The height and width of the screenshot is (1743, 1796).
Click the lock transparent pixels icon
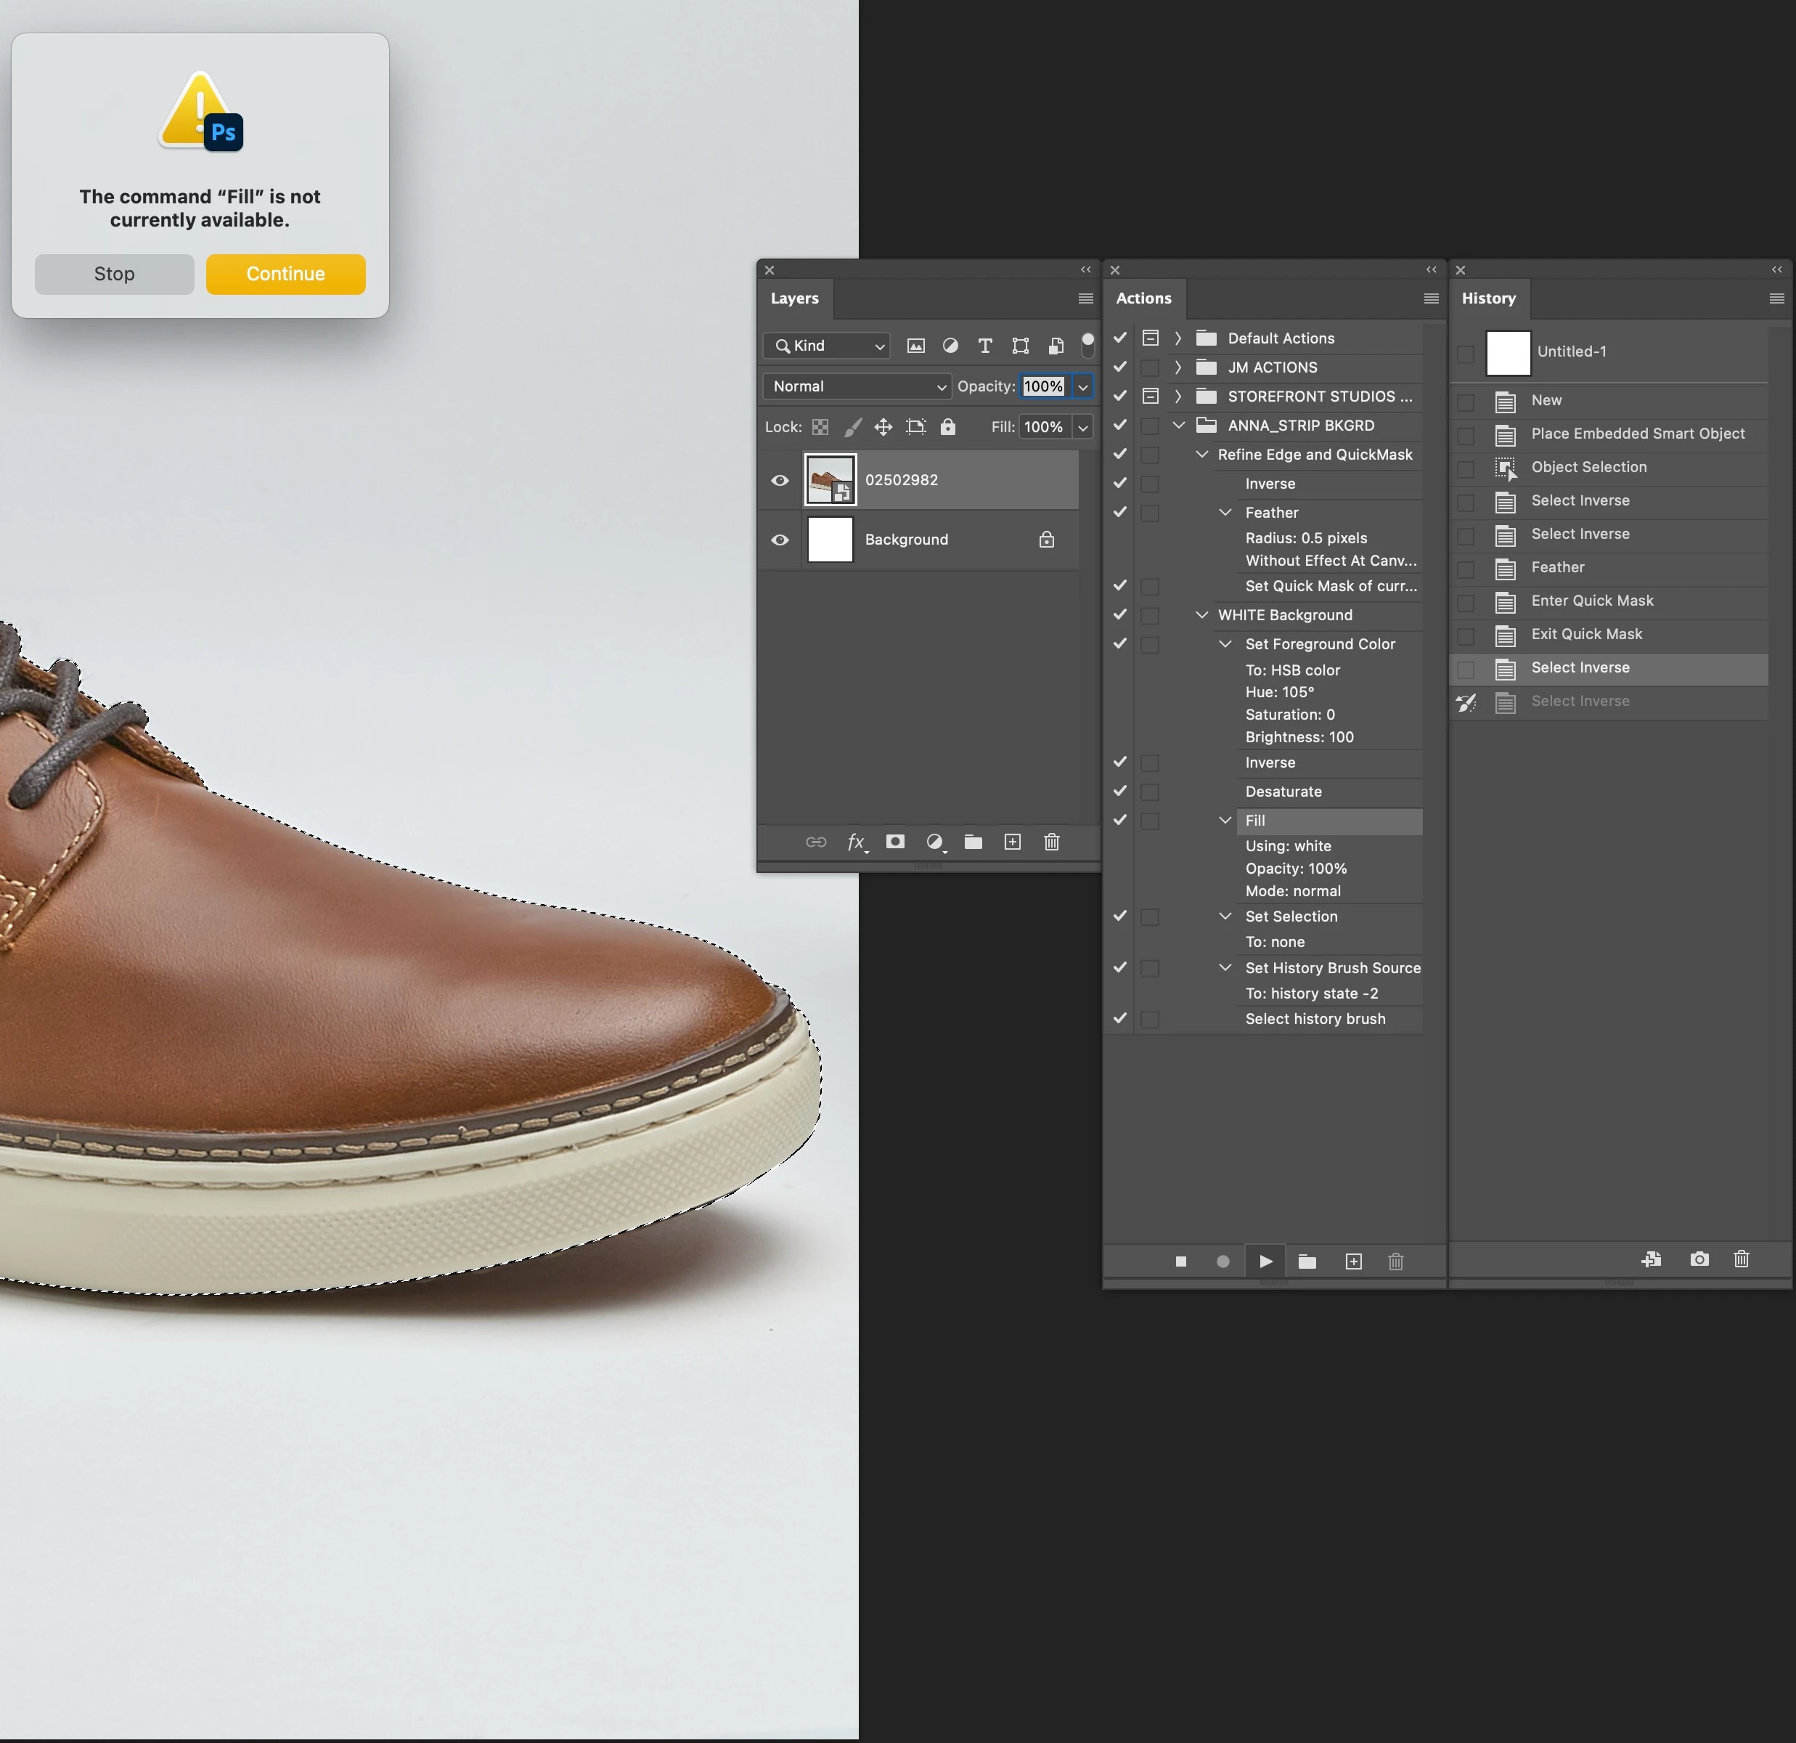coord(820,427)
